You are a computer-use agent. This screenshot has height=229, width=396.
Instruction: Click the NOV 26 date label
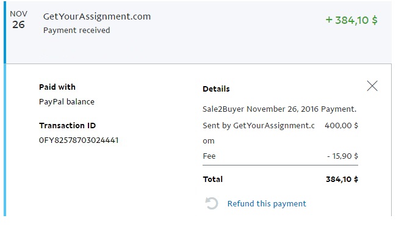(x=18, y=20)
